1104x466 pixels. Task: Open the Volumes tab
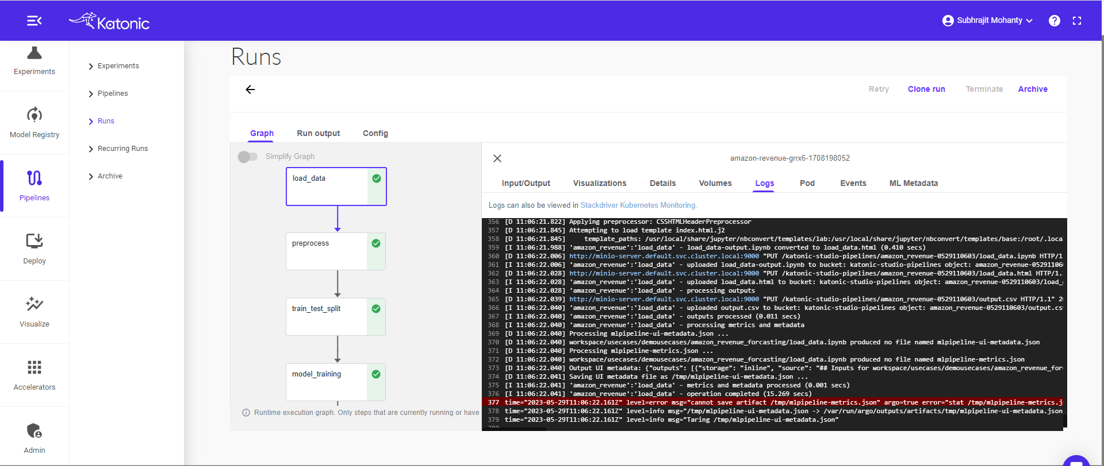tap(715, 183)
